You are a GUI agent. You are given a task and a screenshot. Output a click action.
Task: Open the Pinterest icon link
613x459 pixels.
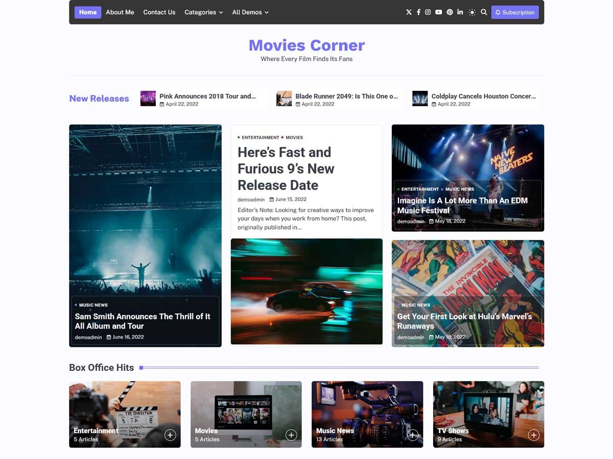(x=450, y=12)
